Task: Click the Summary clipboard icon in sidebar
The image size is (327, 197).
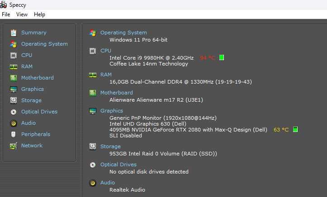Action: 14,33
